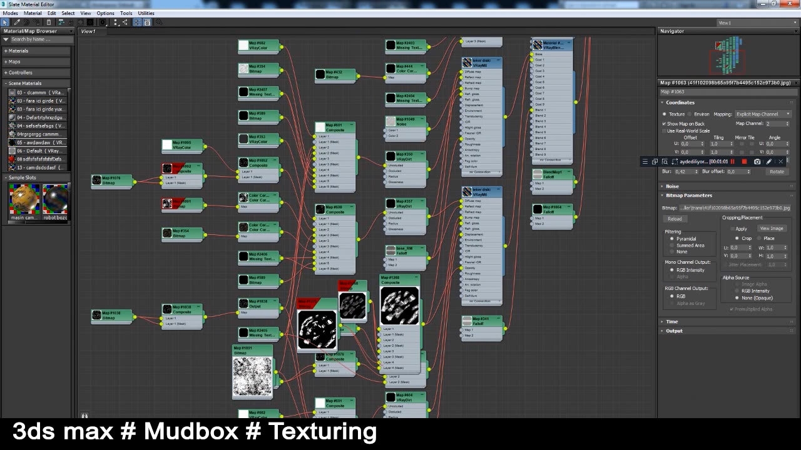Open the Select menu

(x=68, y=13)
